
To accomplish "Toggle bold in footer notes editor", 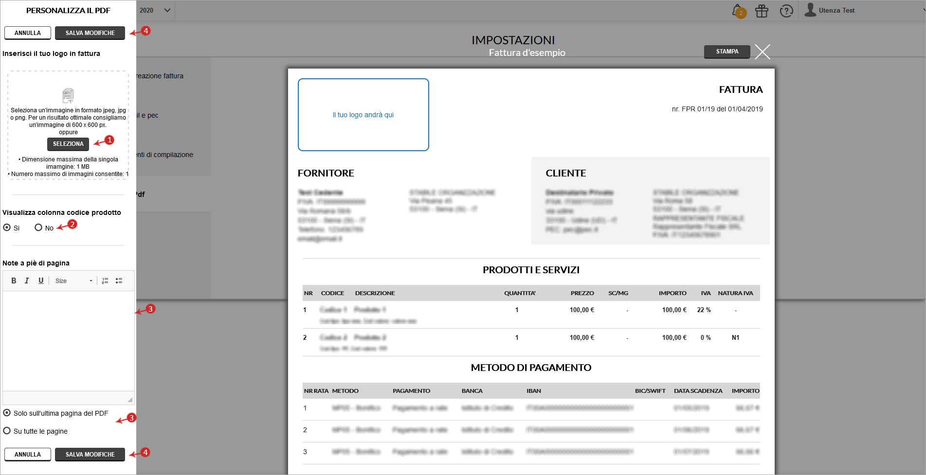I will point(14,281).
